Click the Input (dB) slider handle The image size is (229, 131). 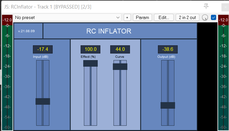point(43,101)
